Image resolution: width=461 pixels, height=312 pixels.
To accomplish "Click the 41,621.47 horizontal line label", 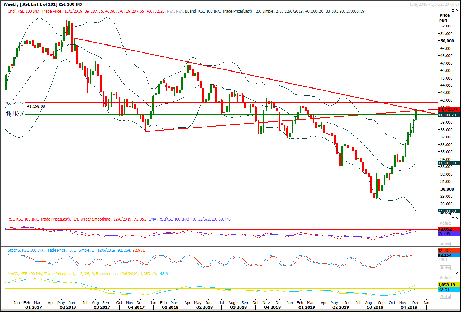I will pyautogui.click(x=15, y=103).
